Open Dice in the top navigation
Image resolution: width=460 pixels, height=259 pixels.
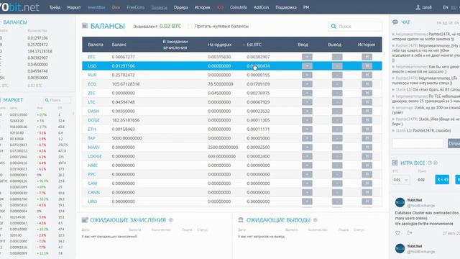click(x=116, y=7)
